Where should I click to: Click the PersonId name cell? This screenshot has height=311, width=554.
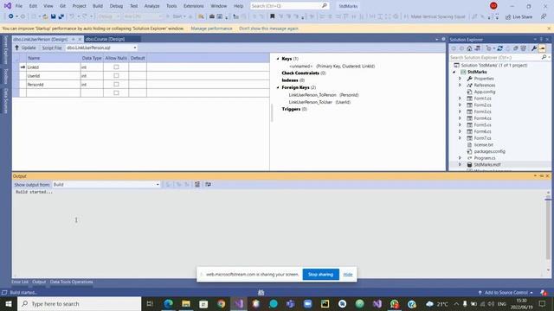[x=53, y=85]
